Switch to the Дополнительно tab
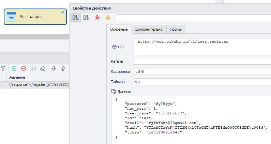 149,30
